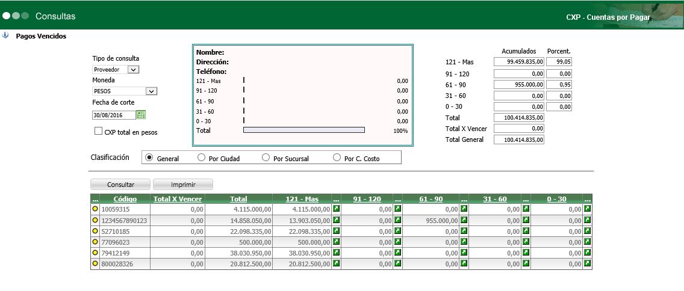
Task: Select the yellow marker for code 52710185
Action: click(x=95, y=231)
